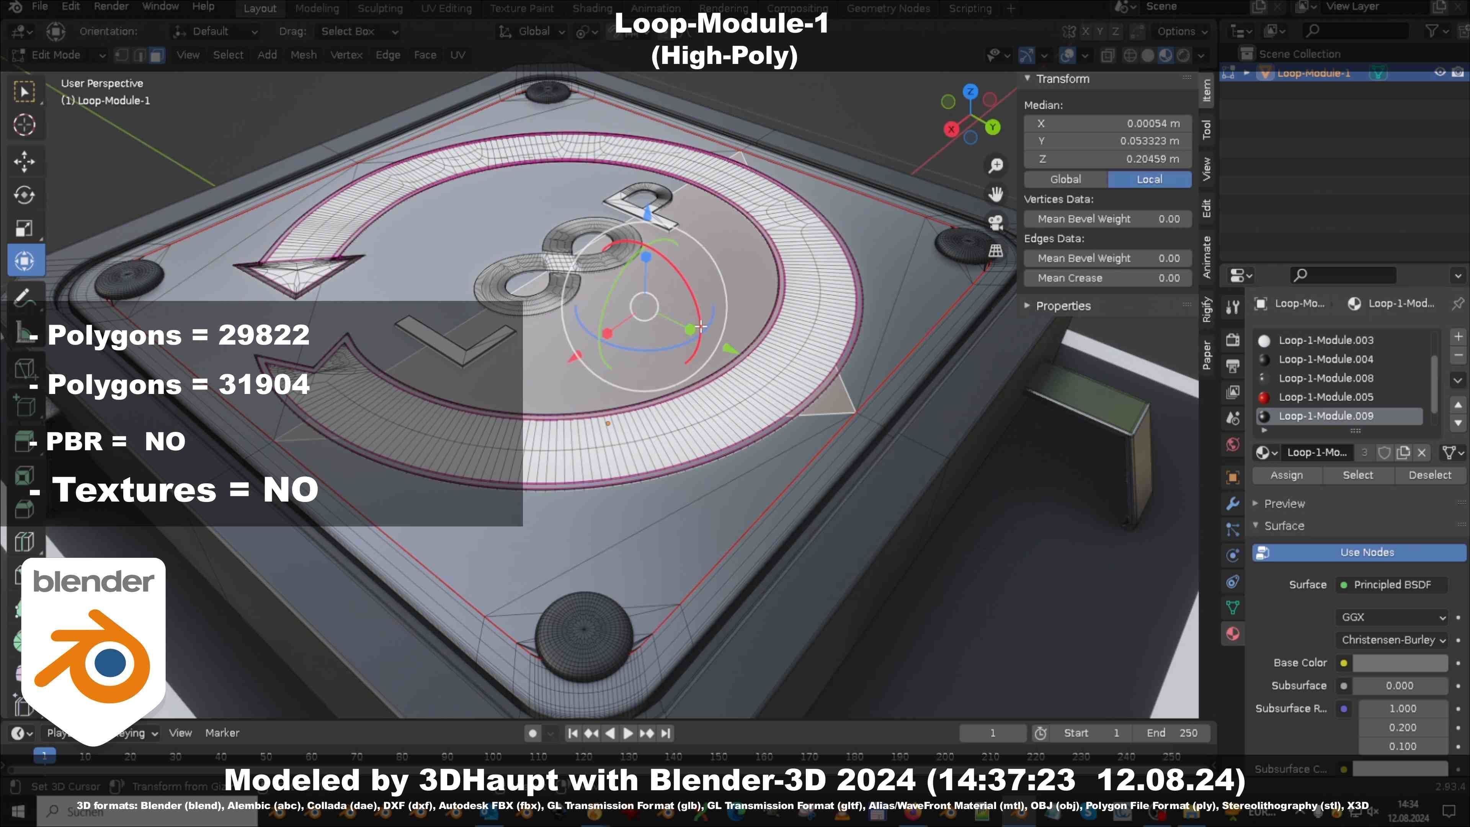Toggle fake user shield on material
This screenshot has height=827, width=1470.
pos(1384,453)
